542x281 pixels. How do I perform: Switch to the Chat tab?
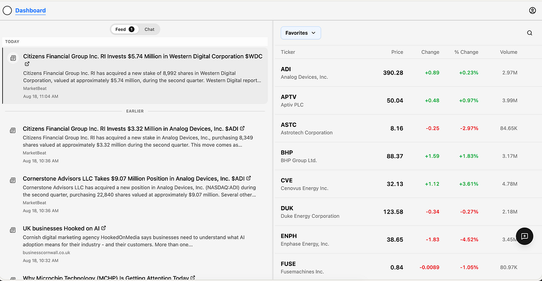[x=149, y=30]
